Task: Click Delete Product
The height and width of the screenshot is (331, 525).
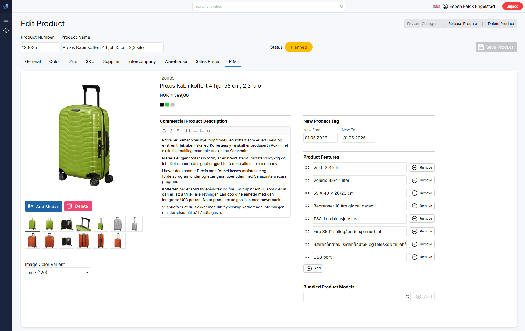Action: click(501, 24)
